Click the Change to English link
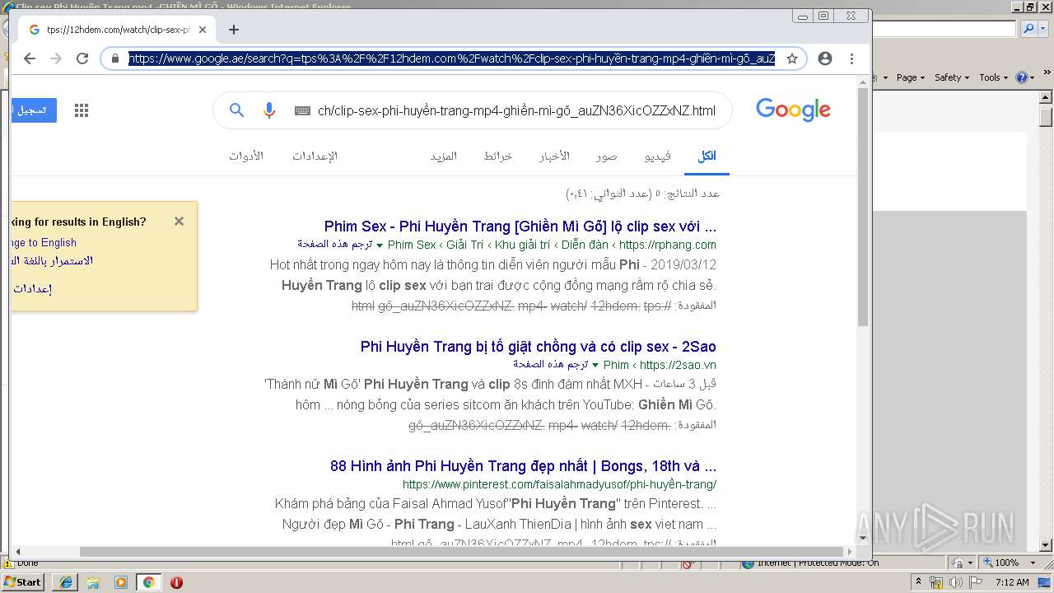Viewport: 1054px width, 593px height. click(x=43, y=242)
